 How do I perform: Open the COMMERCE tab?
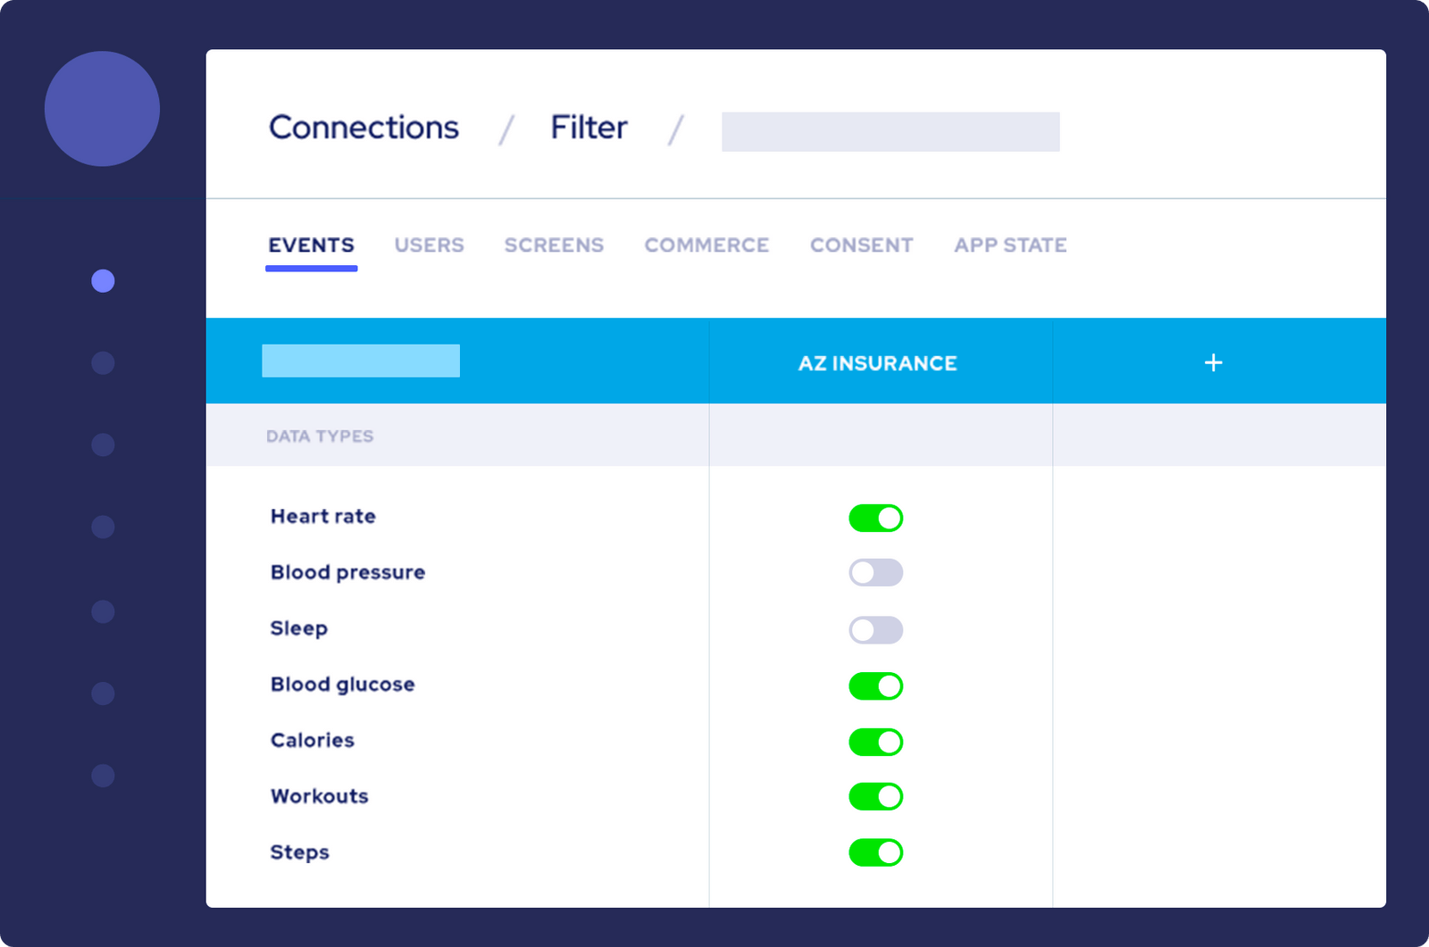coord(706,245)
